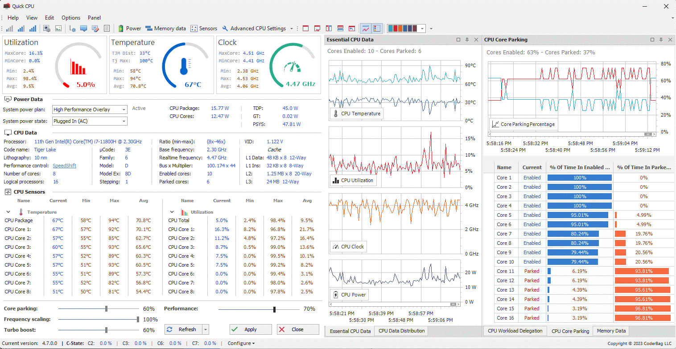This screenshot has height=349, width=676.
Task: Open the Power toolbar item
Action: pyautogui.click(x=129, y=28)
